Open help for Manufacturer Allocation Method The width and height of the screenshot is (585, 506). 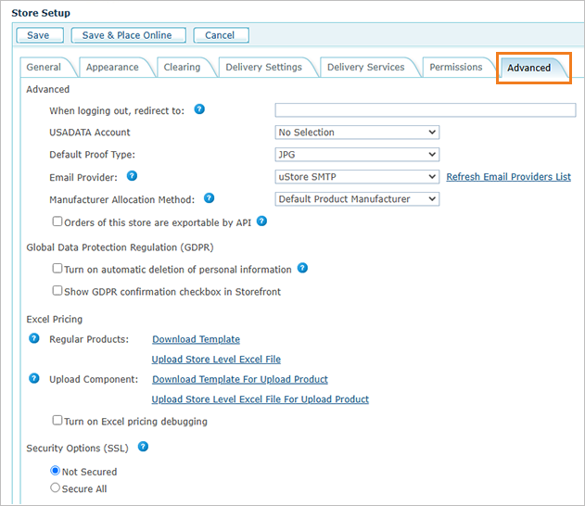209,197
